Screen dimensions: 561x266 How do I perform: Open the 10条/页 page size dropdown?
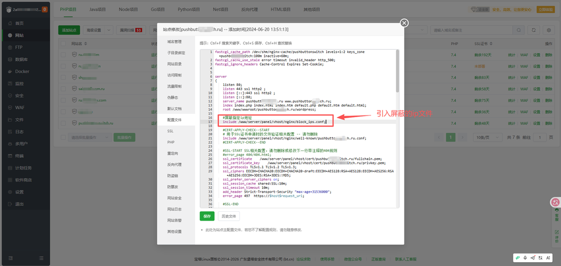click(485, 137)
